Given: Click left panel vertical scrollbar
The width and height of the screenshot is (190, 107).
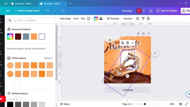Looking at the screenshot, I should pyautogui.click(x=56, y=53).
